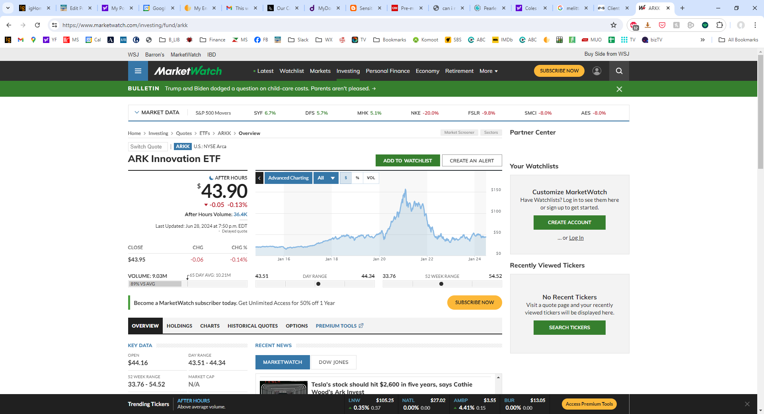Dismiss the green bulletin banner
Screen dimensions: 764x414
619,89
